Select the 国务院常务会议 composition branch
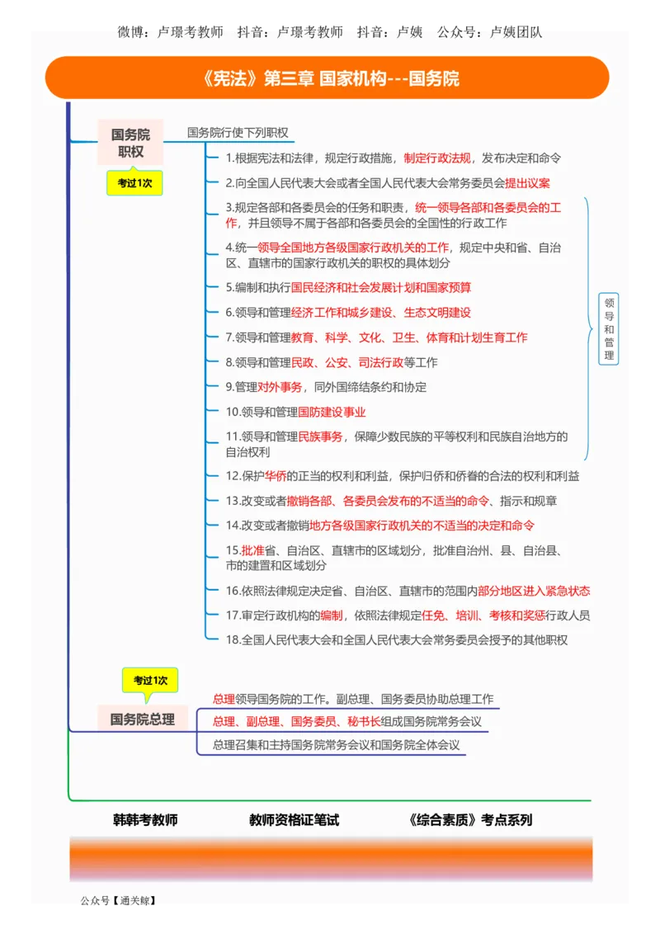The image size is (660, 934). tap(346, 720)
